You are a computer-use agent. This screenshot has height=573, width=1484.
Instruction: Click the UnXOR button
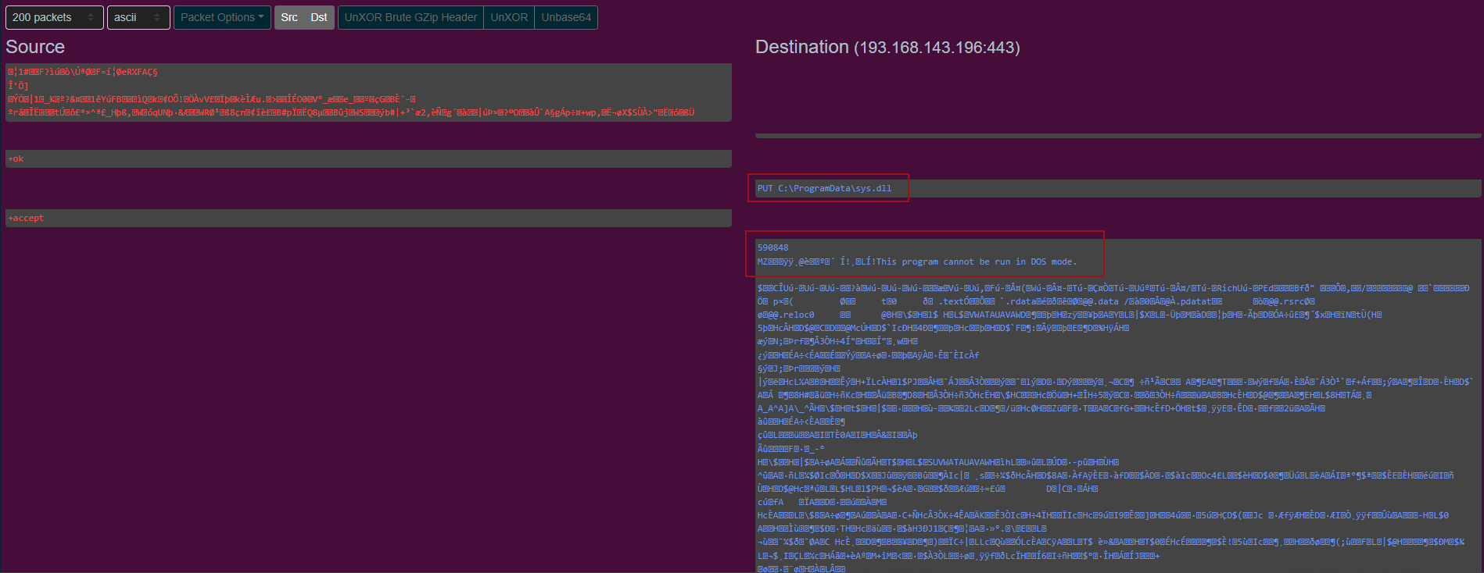pyautogui.click(x=509, y=17)
